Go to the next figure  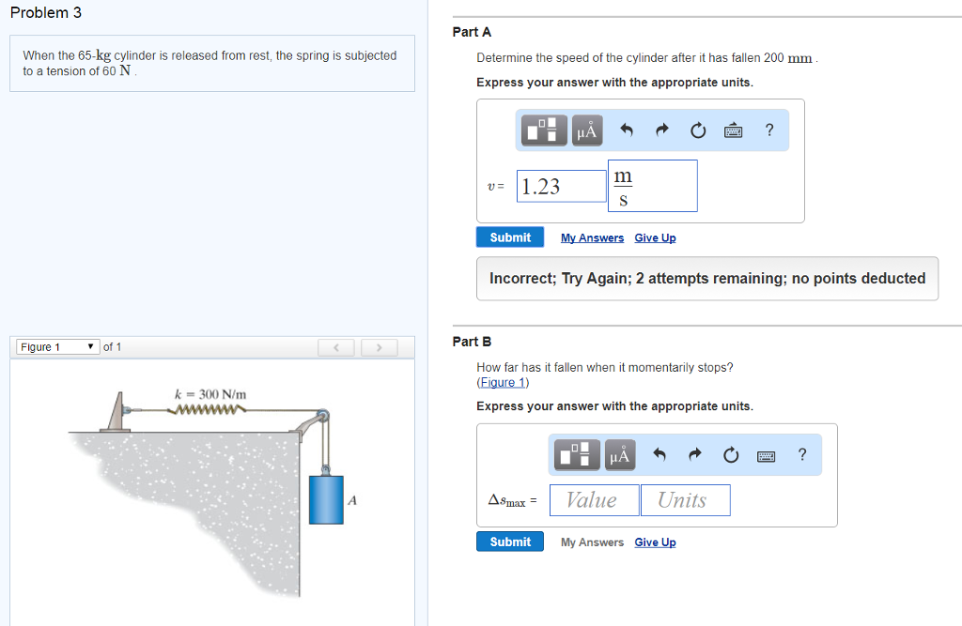tap(379, 348)
